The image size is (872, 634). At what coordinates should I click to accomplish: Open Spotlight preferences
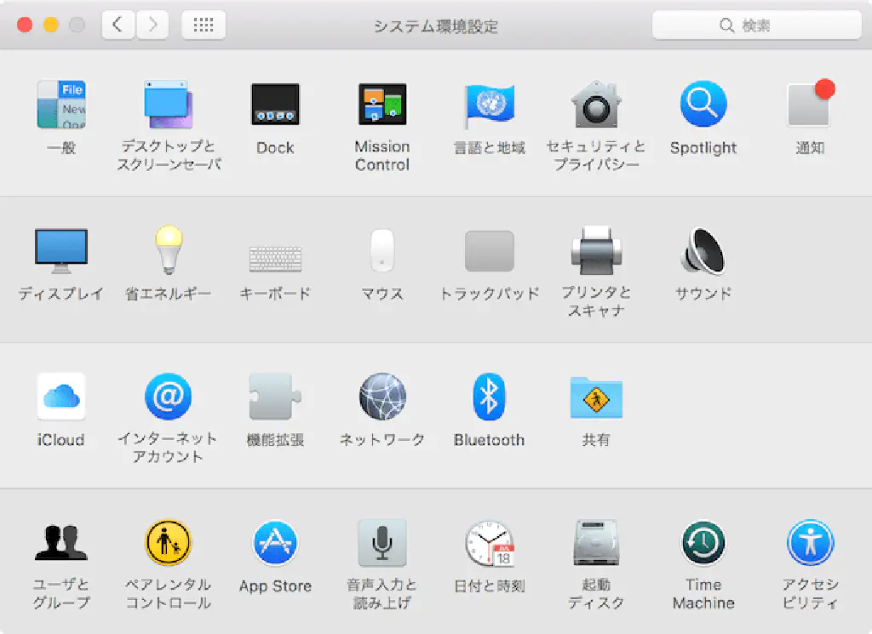tap(703, 106)
